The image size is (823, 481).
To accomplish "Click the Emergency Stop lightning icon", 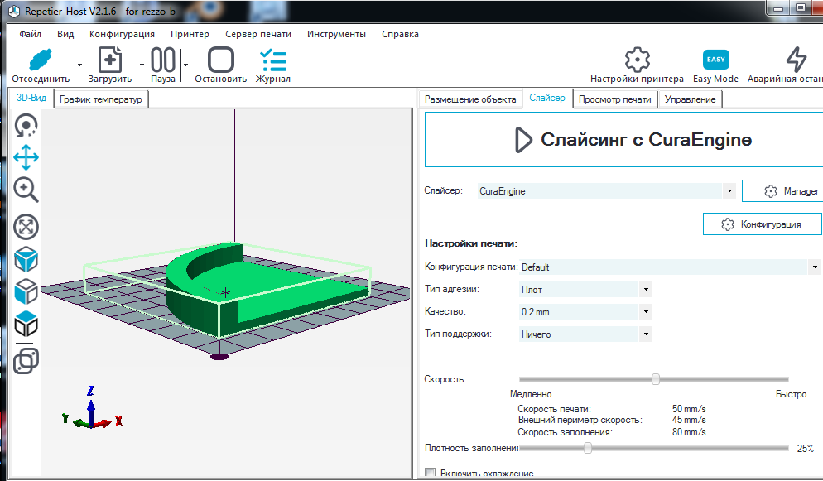I will coord(797,60).
